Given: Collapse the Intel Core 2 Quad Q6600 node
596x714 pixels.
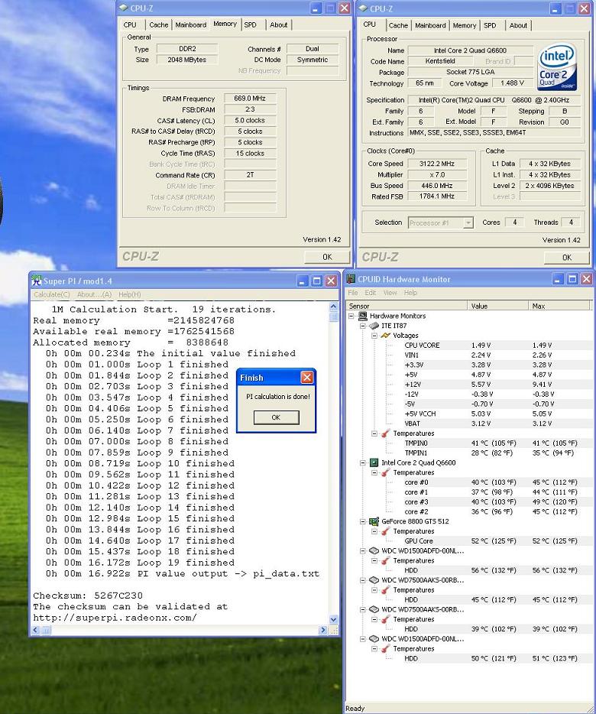Looking at the screenshot, I should point(363,462).
